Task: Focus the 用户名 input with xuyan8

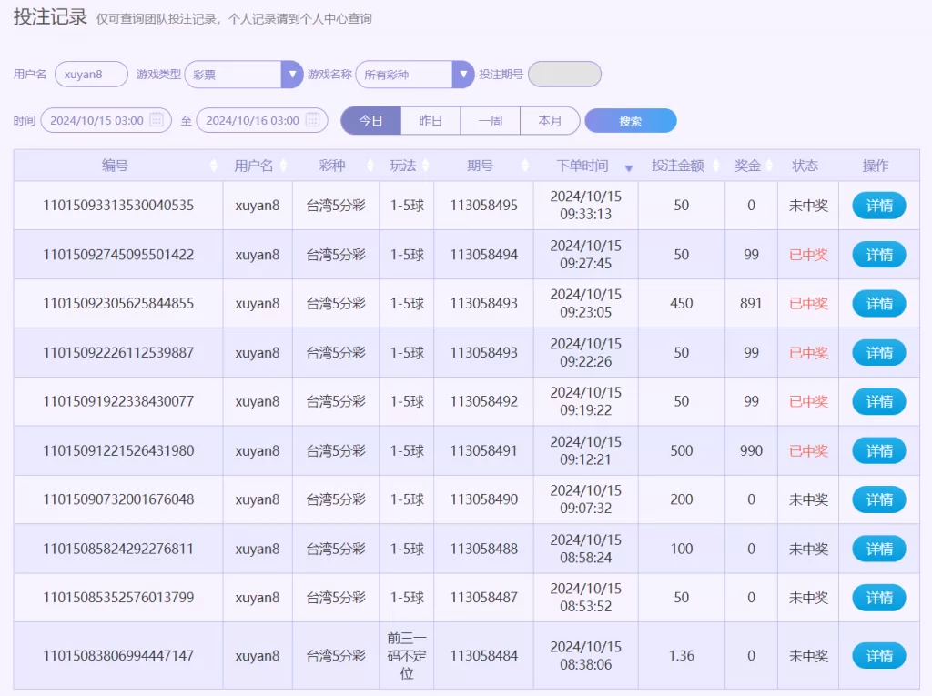Action: click(92, 75)
